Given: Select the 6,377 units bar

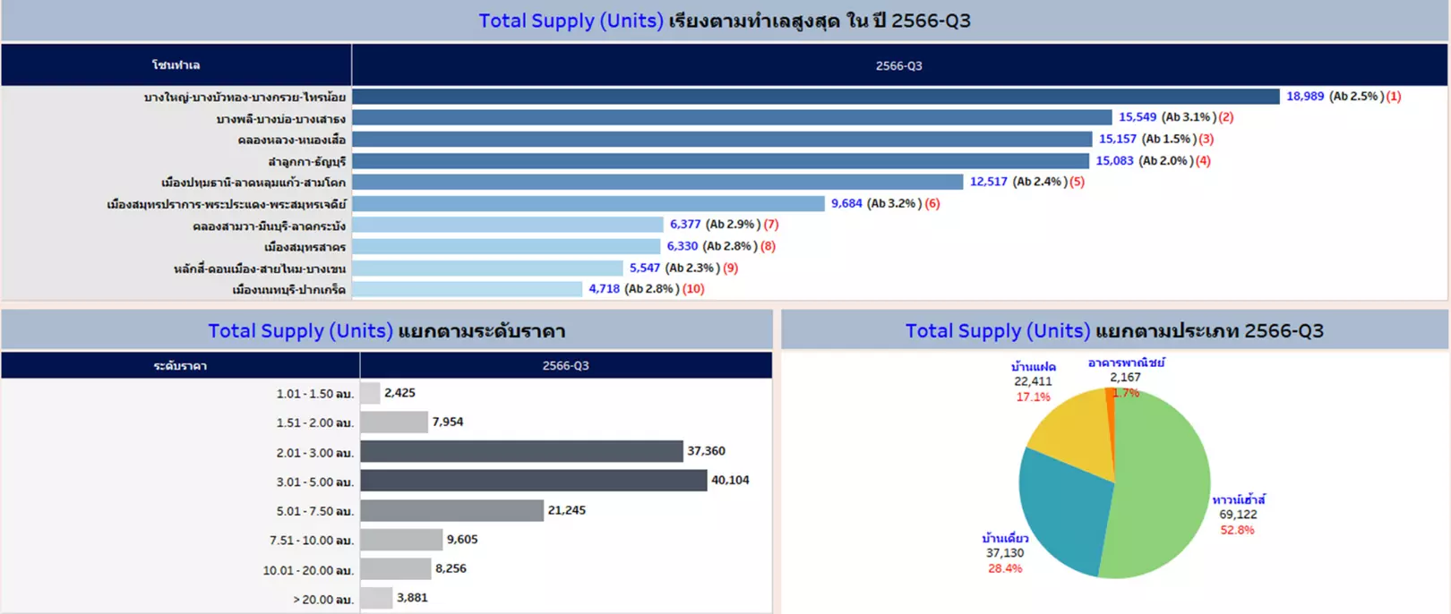Looking at the screenshot, I should (508, 225).
